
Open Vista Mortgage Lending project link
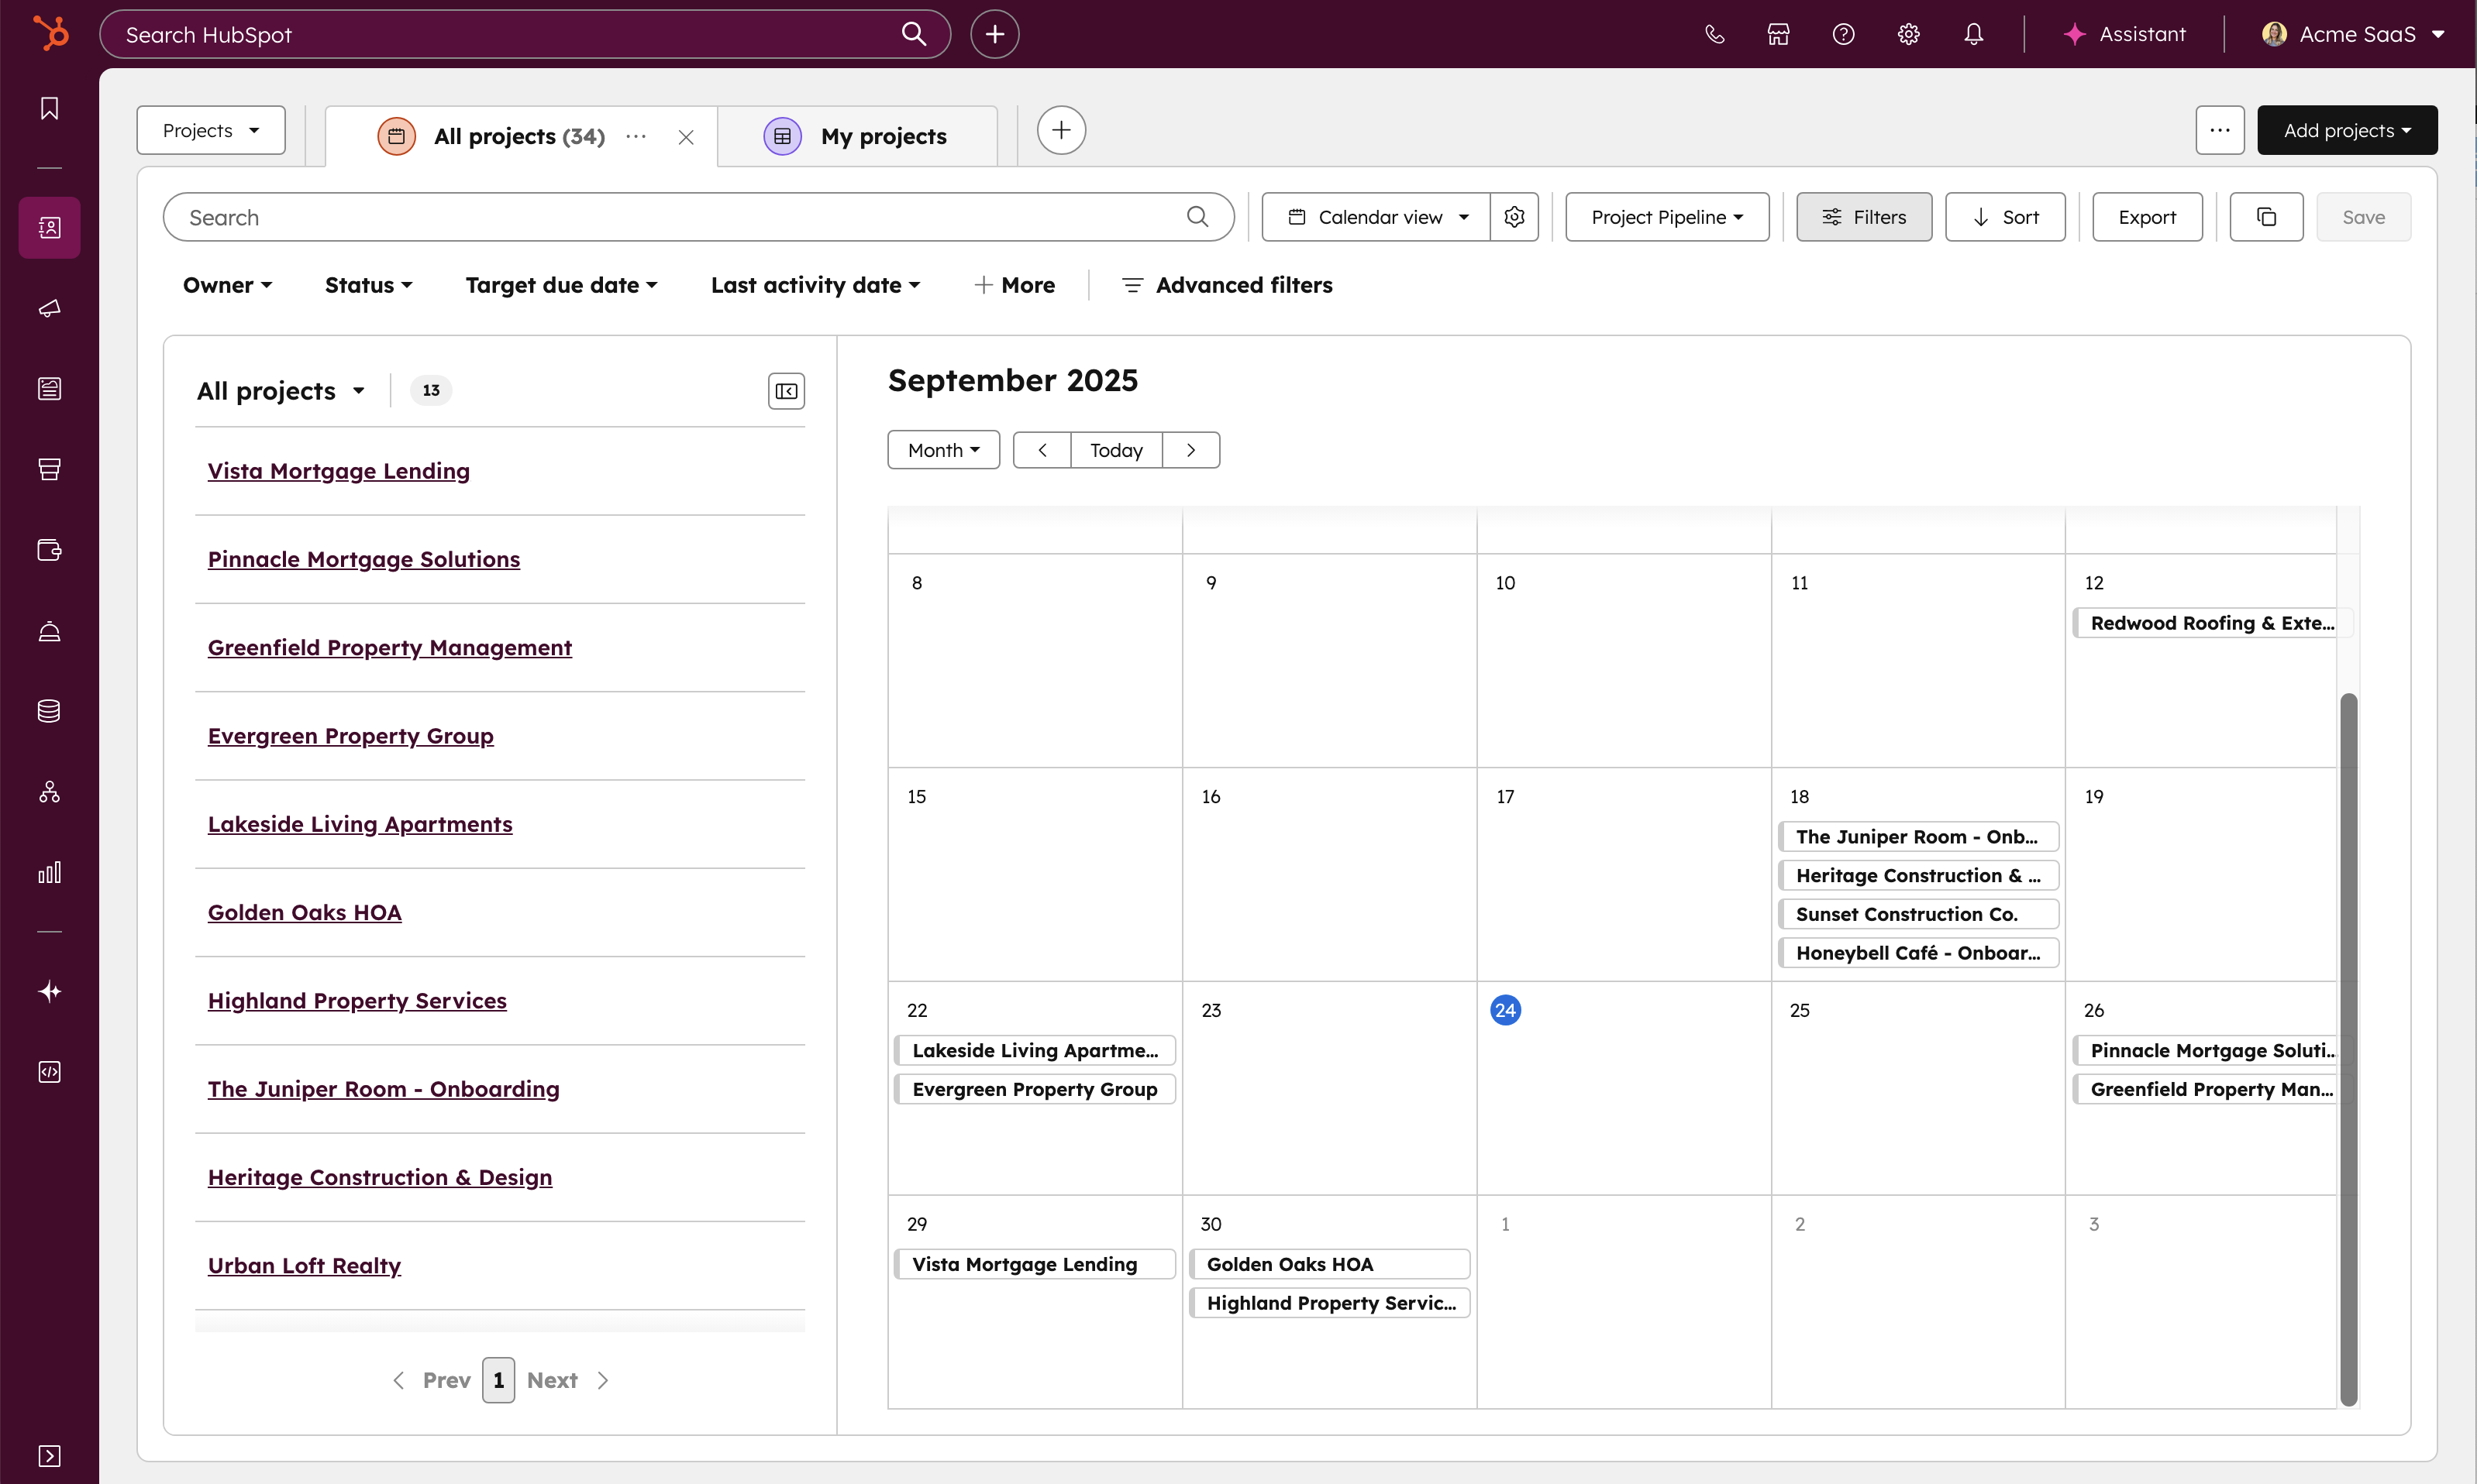(338, 471)
